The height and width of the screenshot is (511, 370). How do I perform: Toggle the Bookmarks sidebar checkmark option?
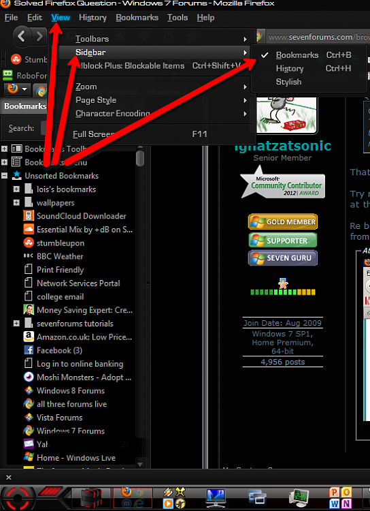[309, 55]
